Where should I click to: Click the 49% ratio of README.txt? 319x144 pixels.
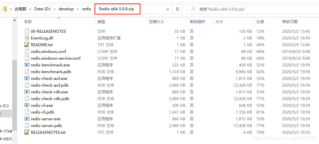(260, 45)
